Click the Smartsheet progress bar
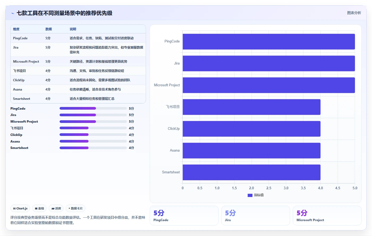 (x=93, y=148)
